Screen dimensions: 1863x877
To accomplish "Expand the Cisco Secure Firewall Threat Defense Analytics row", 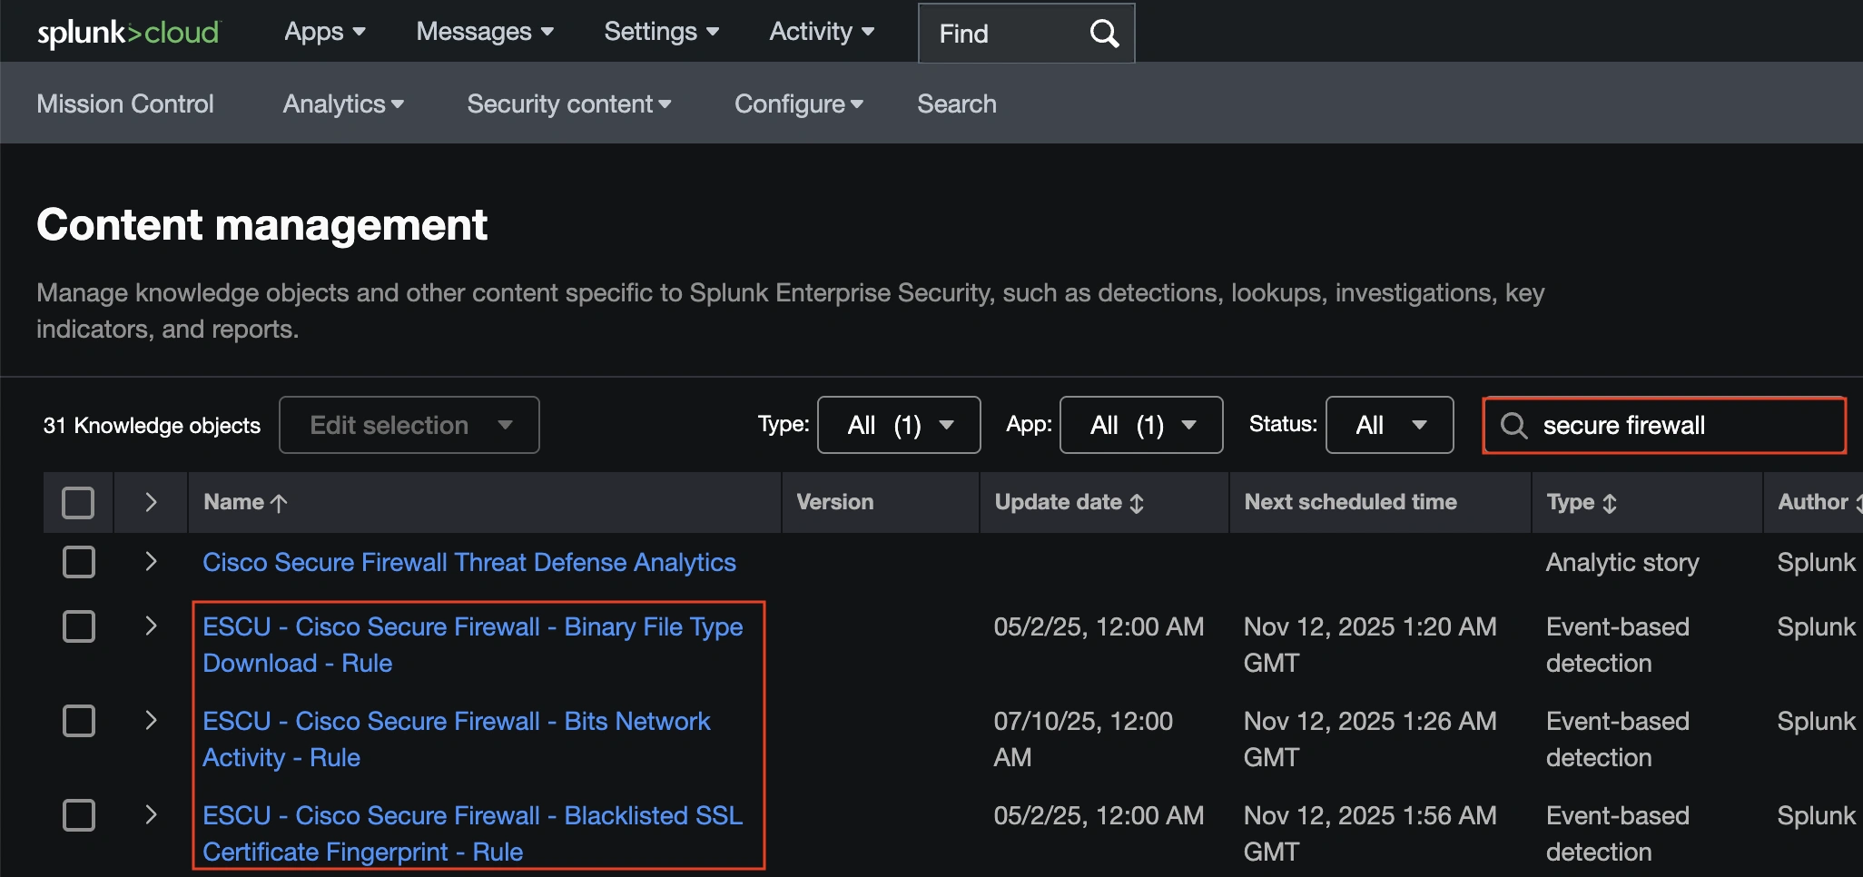I will (x=150, y=562).
